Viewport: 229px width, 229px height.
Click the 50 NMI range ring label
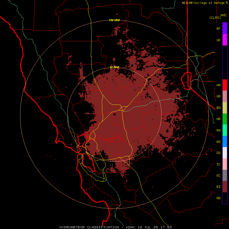click(x=114, y=67)
